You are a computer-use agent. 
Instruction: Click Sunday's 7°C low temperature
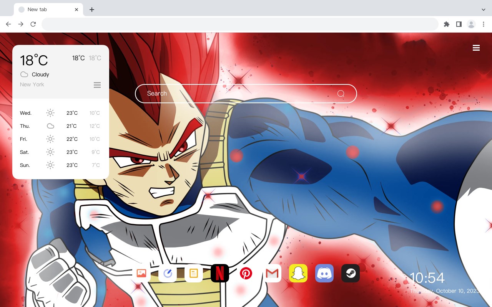click(x=96, y=165)
